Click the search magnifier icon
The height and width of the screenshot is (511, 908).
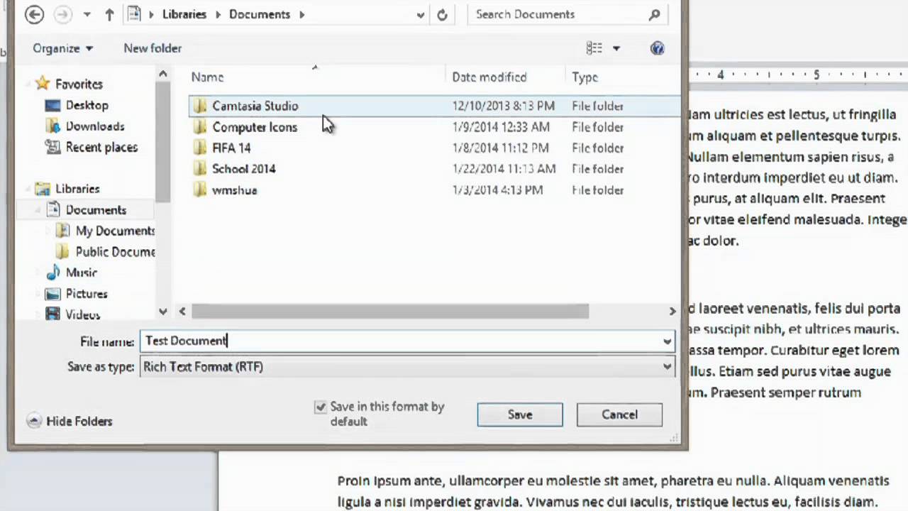click(x=654, y=14)
